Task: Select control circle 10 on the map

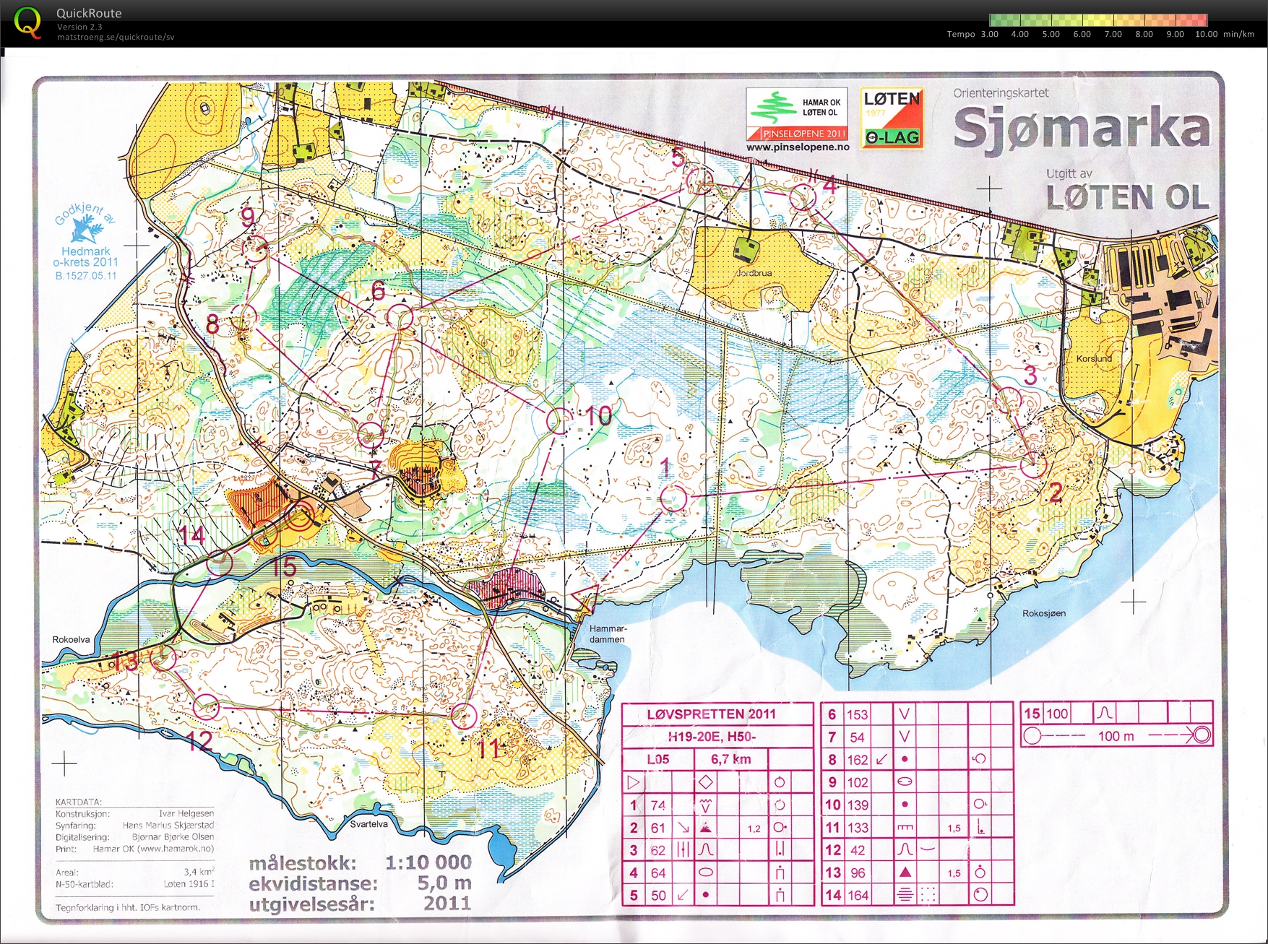Action: [x=558, y=420]
